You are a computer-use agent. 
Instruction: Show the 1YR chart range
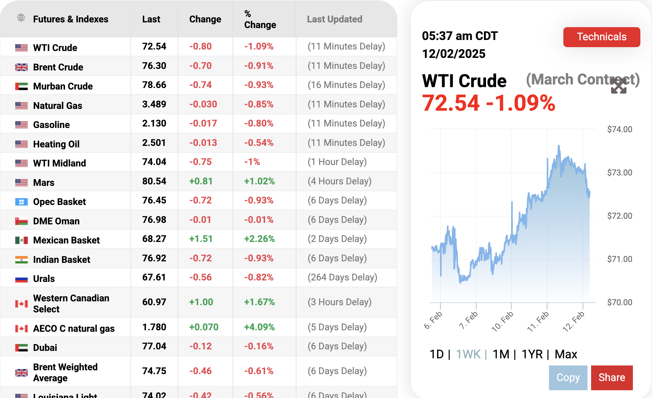[x=532, y=354]
